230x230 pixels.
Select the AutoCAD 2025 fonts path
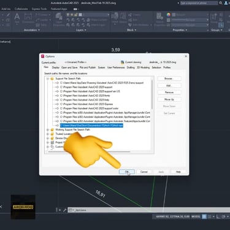[85, 96]
